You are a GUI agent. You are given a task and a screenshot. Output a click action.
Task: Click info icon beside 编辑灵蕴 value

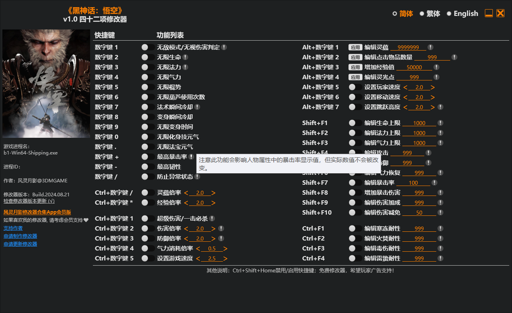(x=430, y=47)
